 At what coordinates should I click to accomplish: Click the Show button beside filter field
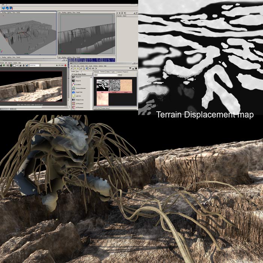[x=120, y=75]
